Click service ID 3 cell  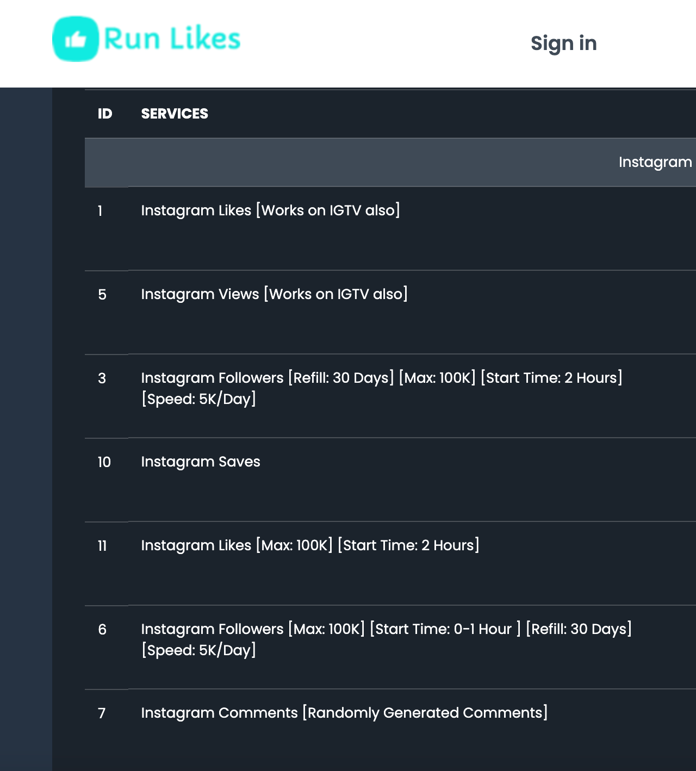point(102,378)
